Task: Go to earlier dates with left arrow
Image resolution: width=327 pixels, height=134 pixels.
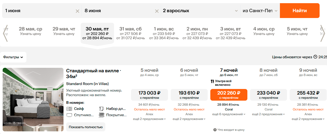Action: (x=5, y=33)
